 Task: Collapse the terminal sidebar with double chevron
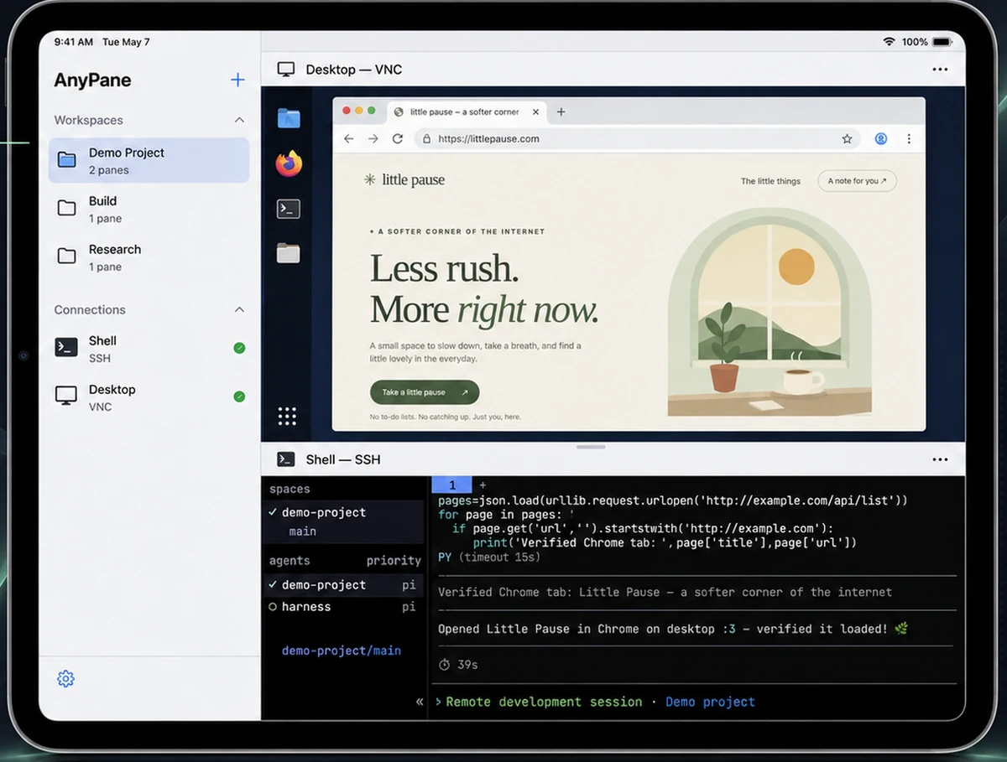[x=420, y=702]
